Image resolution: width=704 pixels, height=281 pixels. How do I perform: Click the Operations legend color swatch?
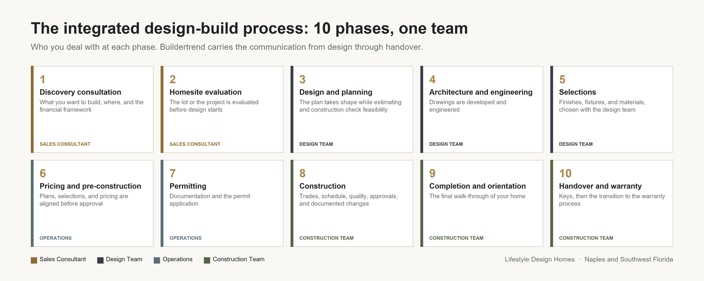(x=157, y=260)
